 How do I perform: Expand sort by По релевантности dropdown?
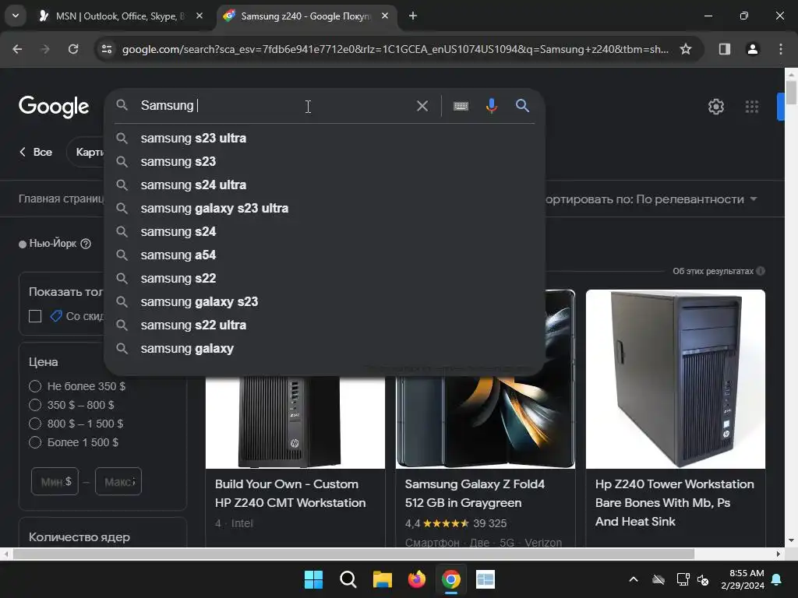(651, 199)
